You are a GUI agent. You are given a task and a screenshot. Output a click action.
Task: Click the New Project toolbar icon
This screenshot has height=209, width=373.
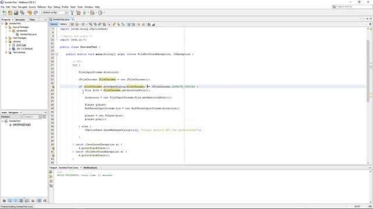click(10, 13)
